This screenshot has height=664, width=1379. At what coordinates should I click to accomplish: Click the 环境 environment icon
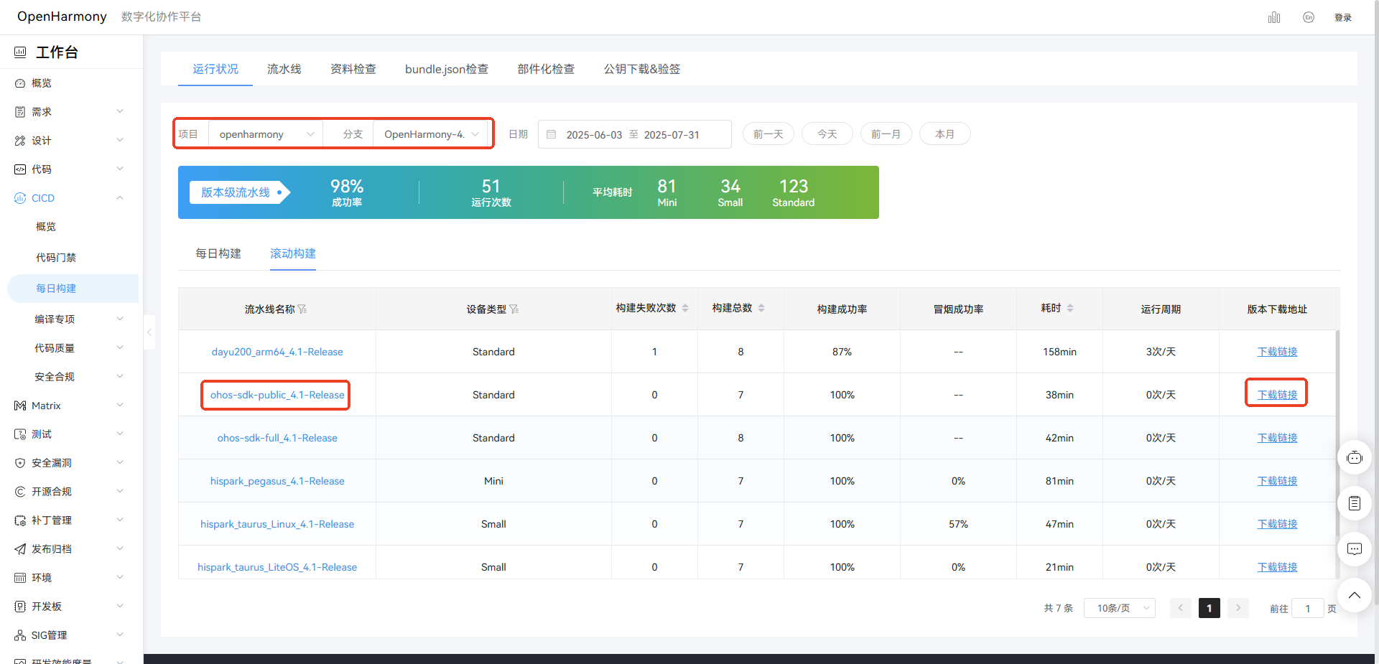[x=20, y=578]
